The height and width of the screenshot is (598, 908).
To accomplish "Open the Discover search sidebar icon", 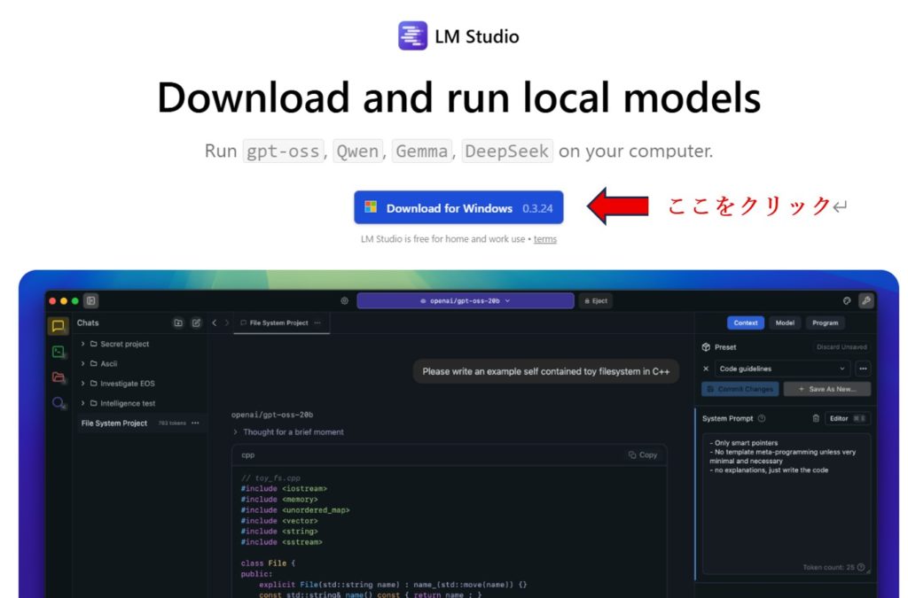I will point(59,403).
